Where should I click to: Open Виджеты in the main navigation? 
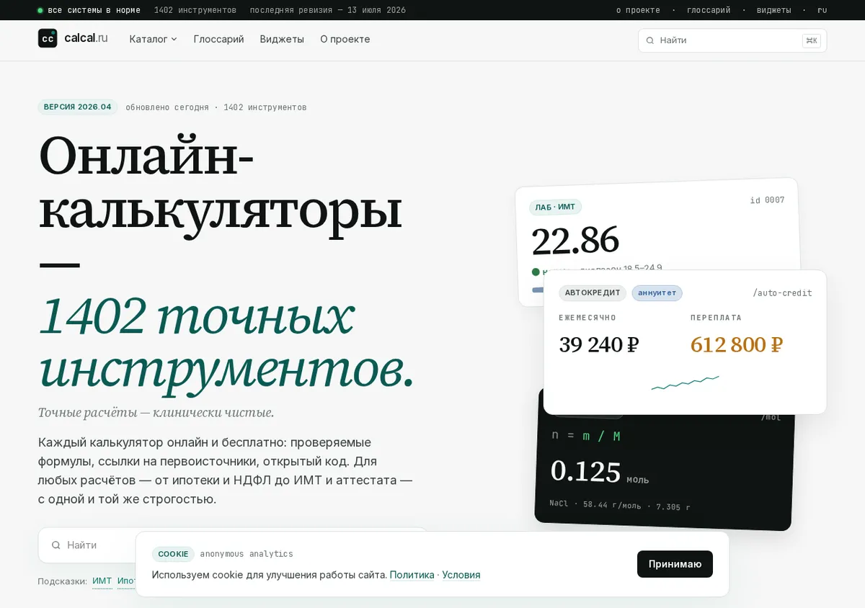point(282,39)
